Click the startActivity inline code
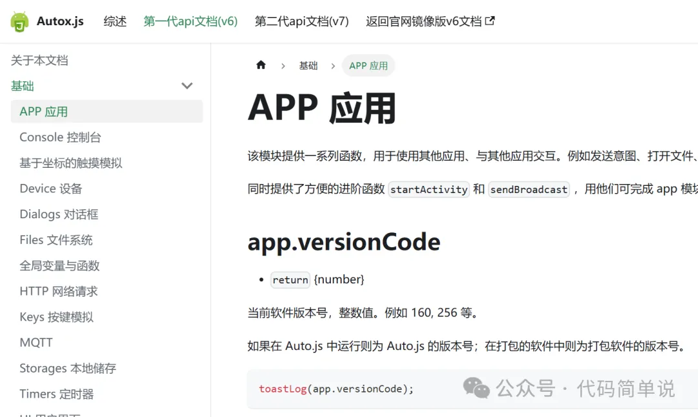The height and width of the screenshot is (417, 698). (429, 189)
